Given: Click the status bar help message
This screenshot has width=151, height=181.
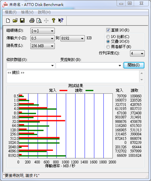Looking at the screenshot, I should [x=21, y=175].
